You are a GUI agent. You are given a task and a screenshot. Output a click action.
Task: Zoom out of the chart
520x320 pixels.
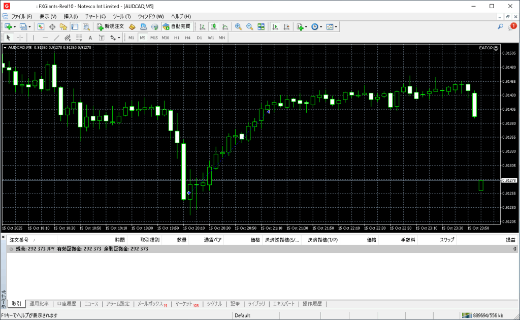249,26
